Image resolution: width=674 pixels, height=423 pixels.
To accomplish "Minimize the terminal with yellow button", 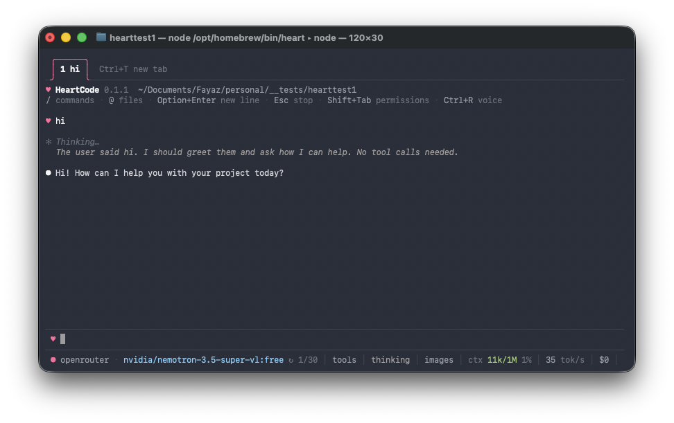I will coord(66,38).
